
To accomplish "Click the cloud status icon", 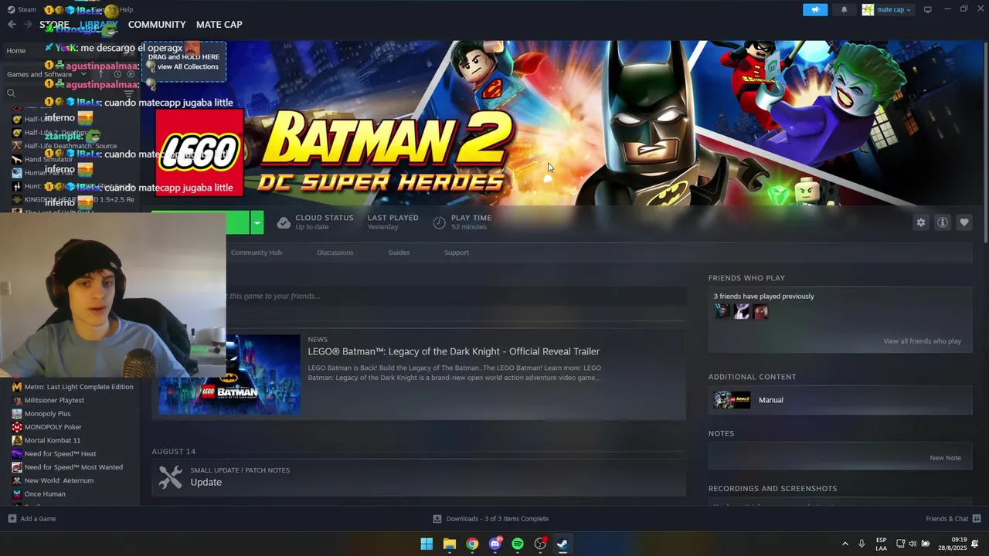I will pos(284,223).
